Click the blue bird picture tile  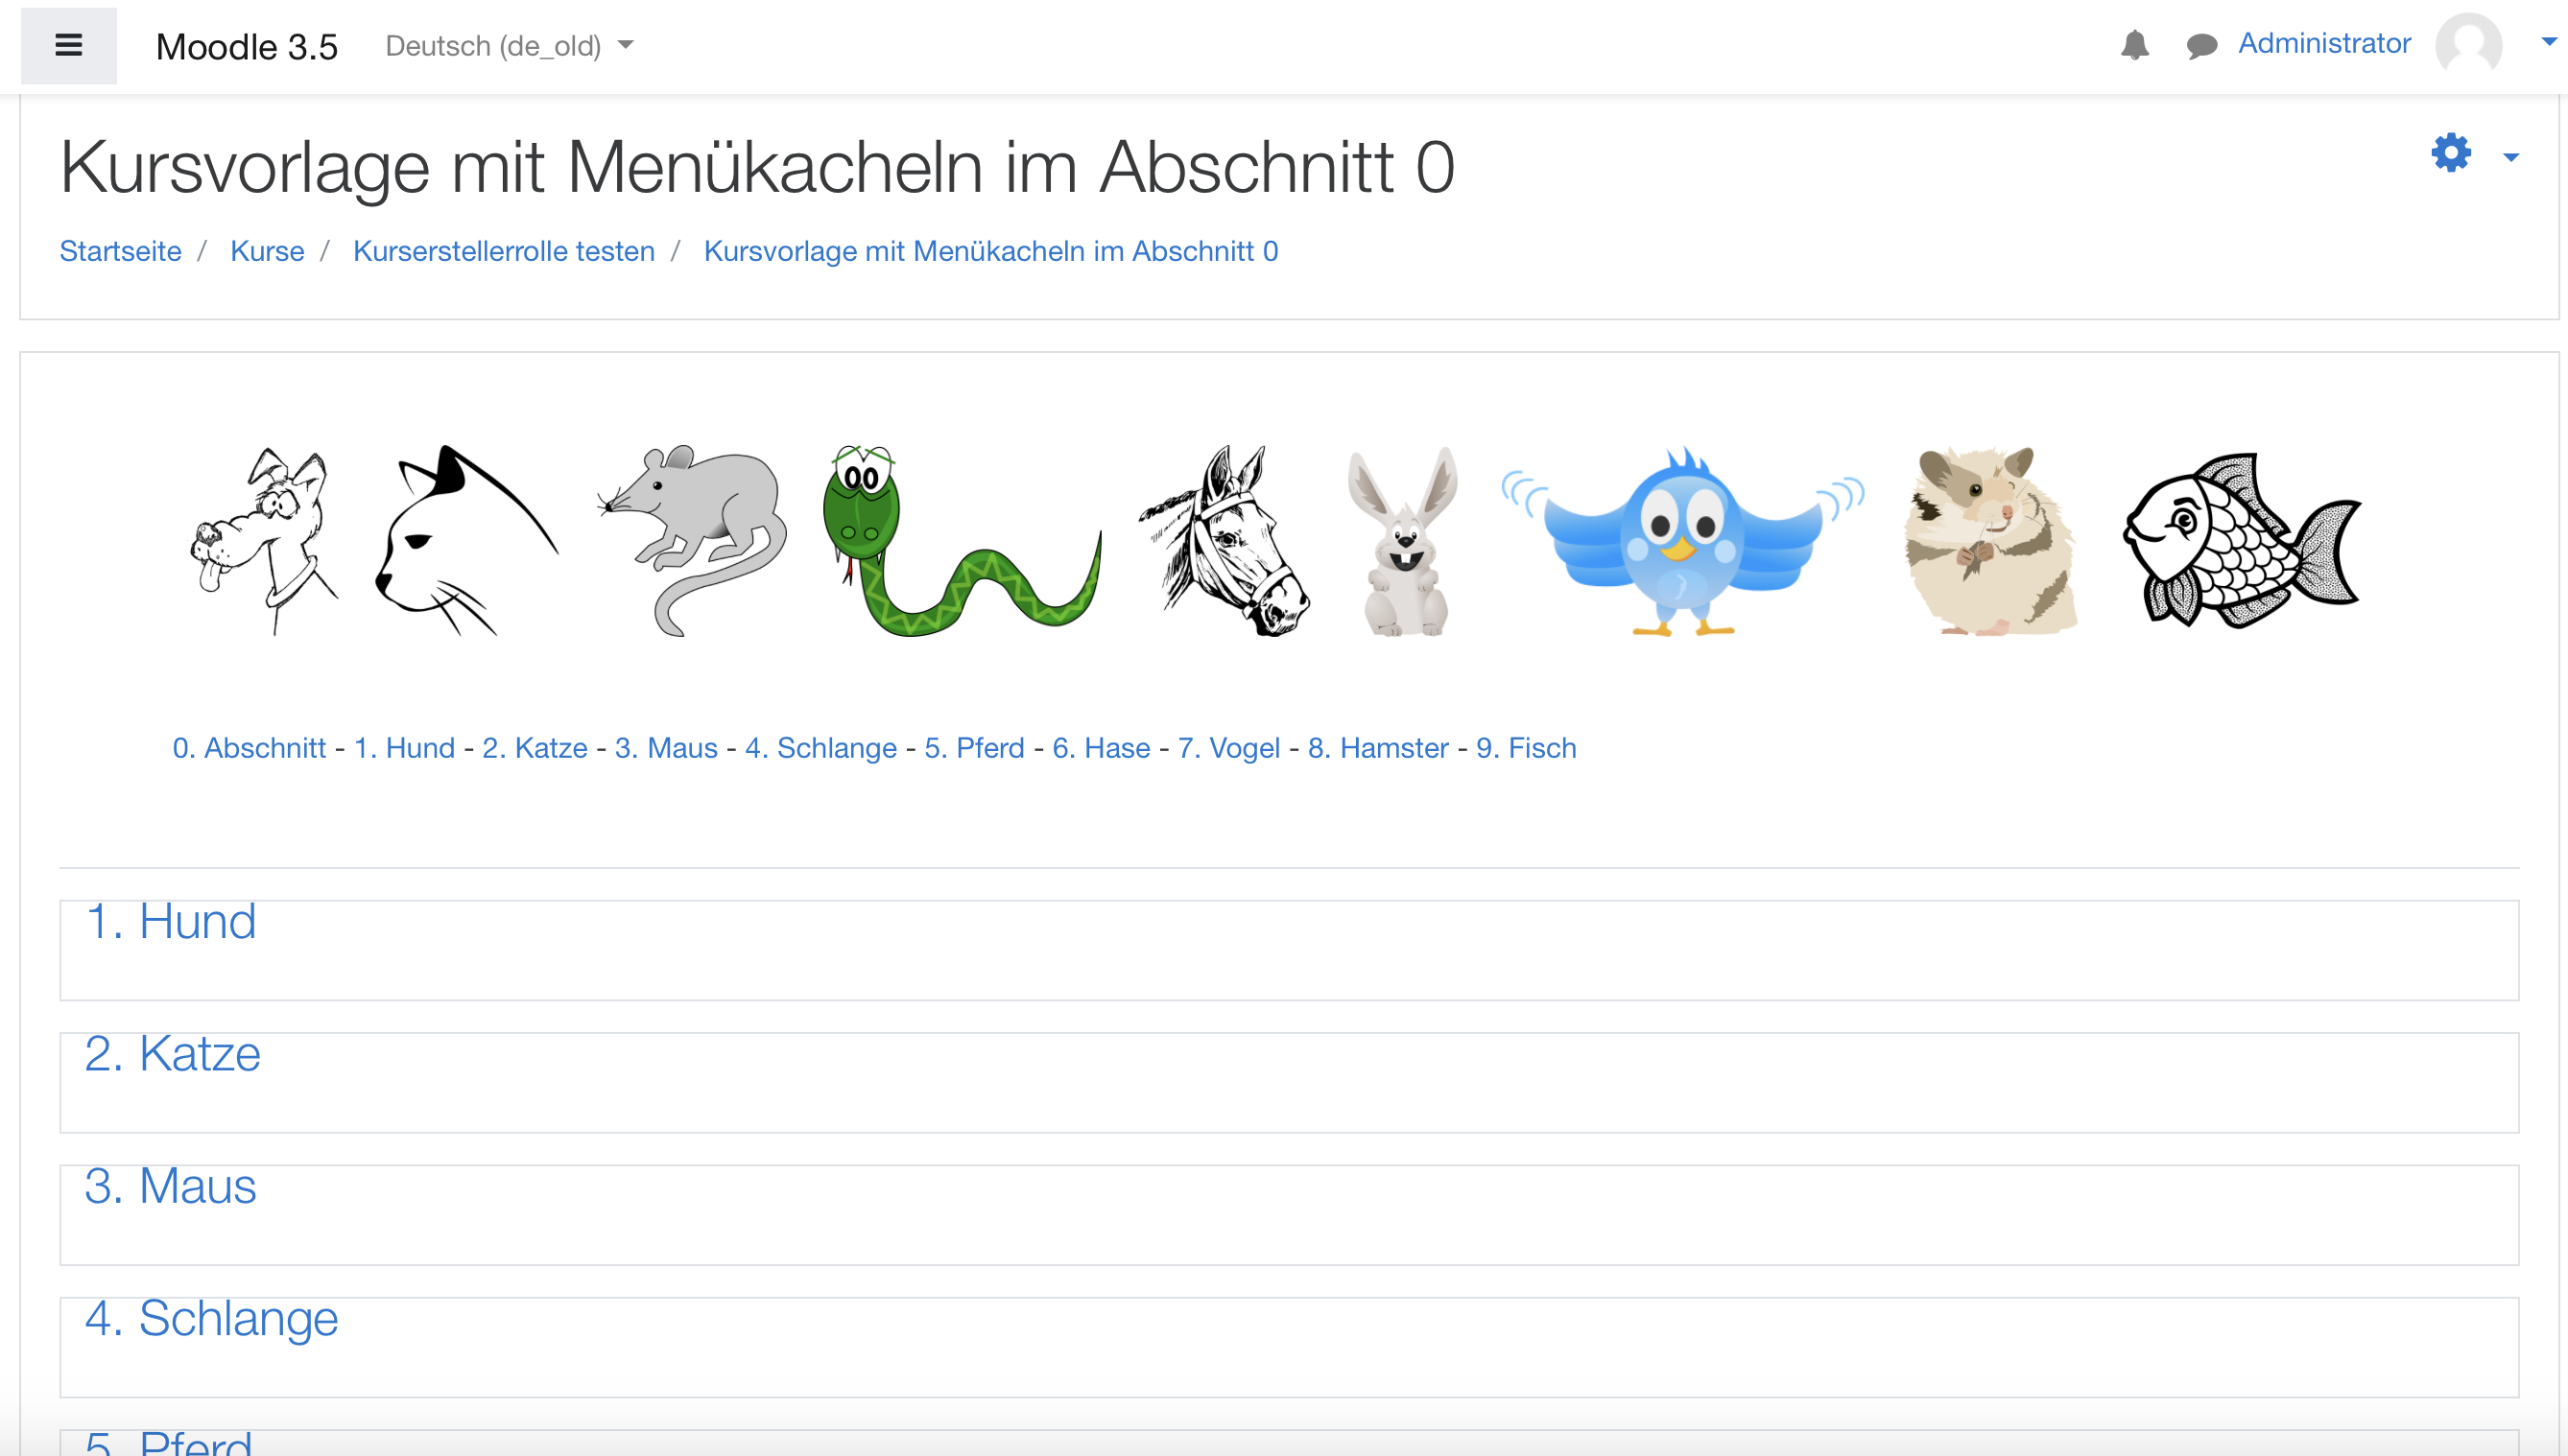coord(1682,540)
